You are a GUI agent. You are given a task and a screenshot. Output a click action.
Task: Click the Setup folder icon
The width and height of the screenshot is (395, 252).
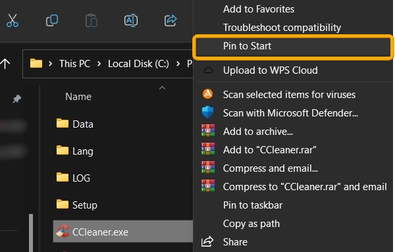click(63, 204)
